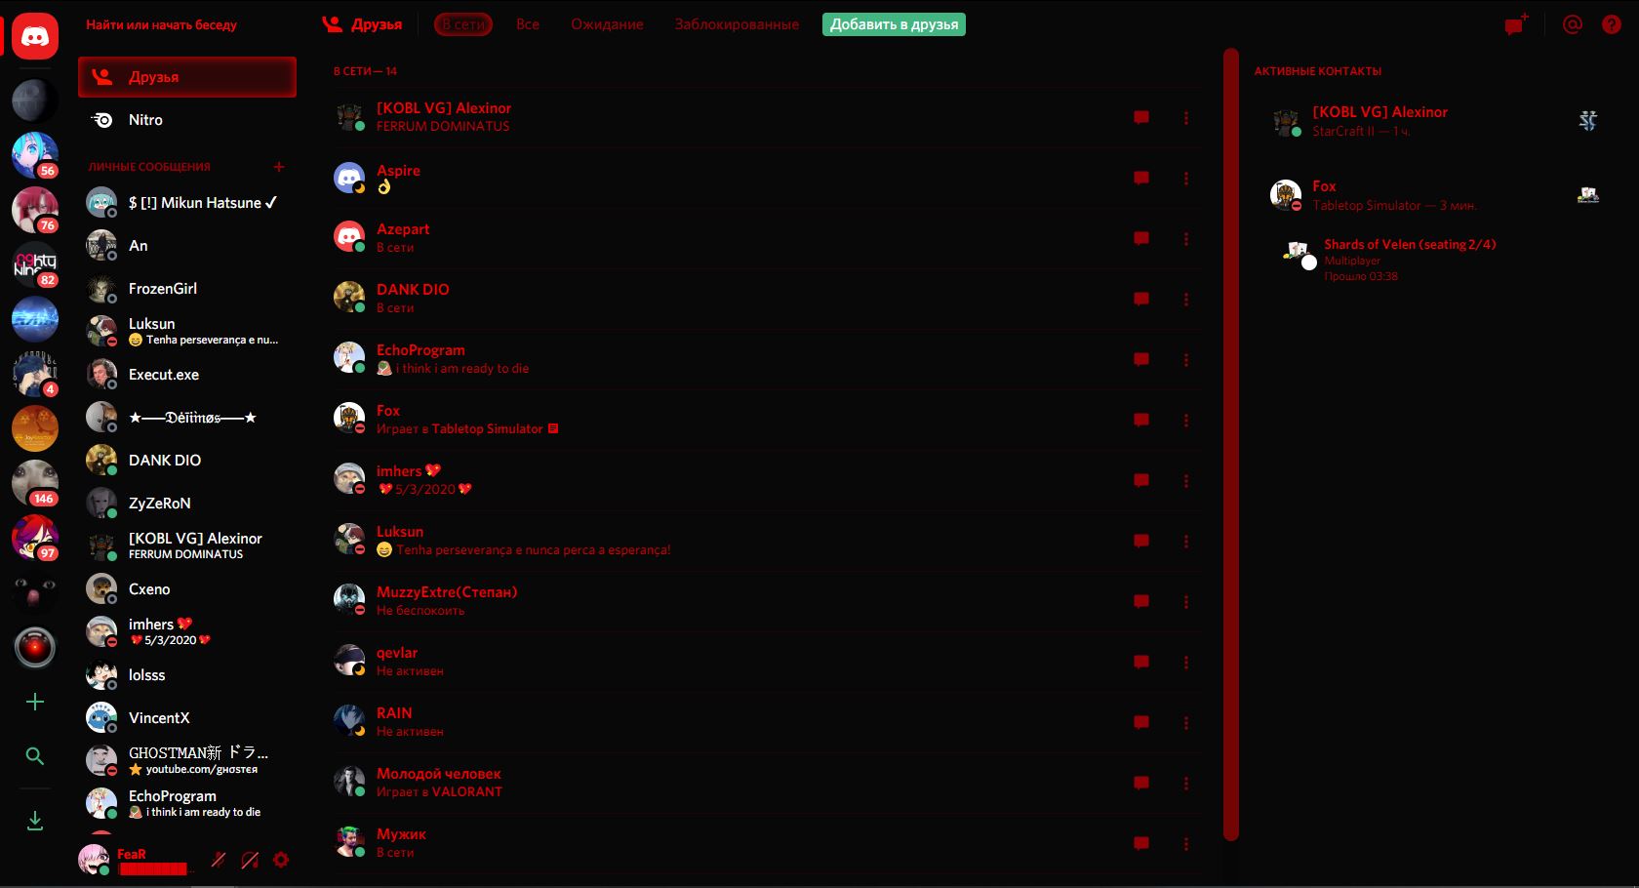This screenshot has width=1639, height=888.
Task: Click the download apps icon
Action: 35,821
